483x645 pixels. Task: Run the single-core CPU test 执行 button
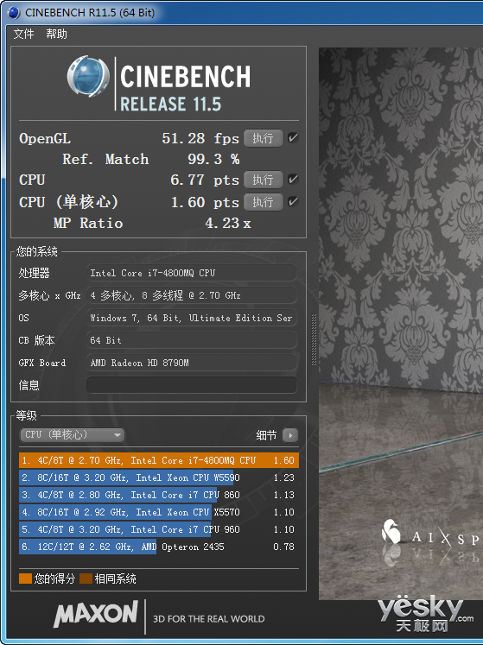(264, 202)
